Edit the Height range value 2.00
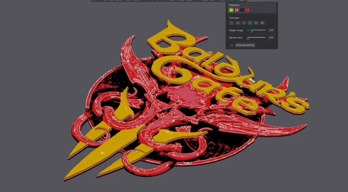The width and height of the screenshot is (348, 192). coord(271,30)
